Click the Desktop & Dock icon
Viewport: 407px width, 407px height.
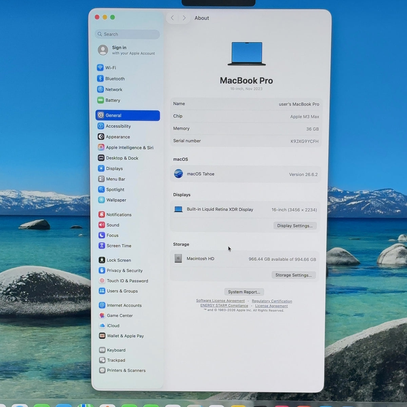101,158
